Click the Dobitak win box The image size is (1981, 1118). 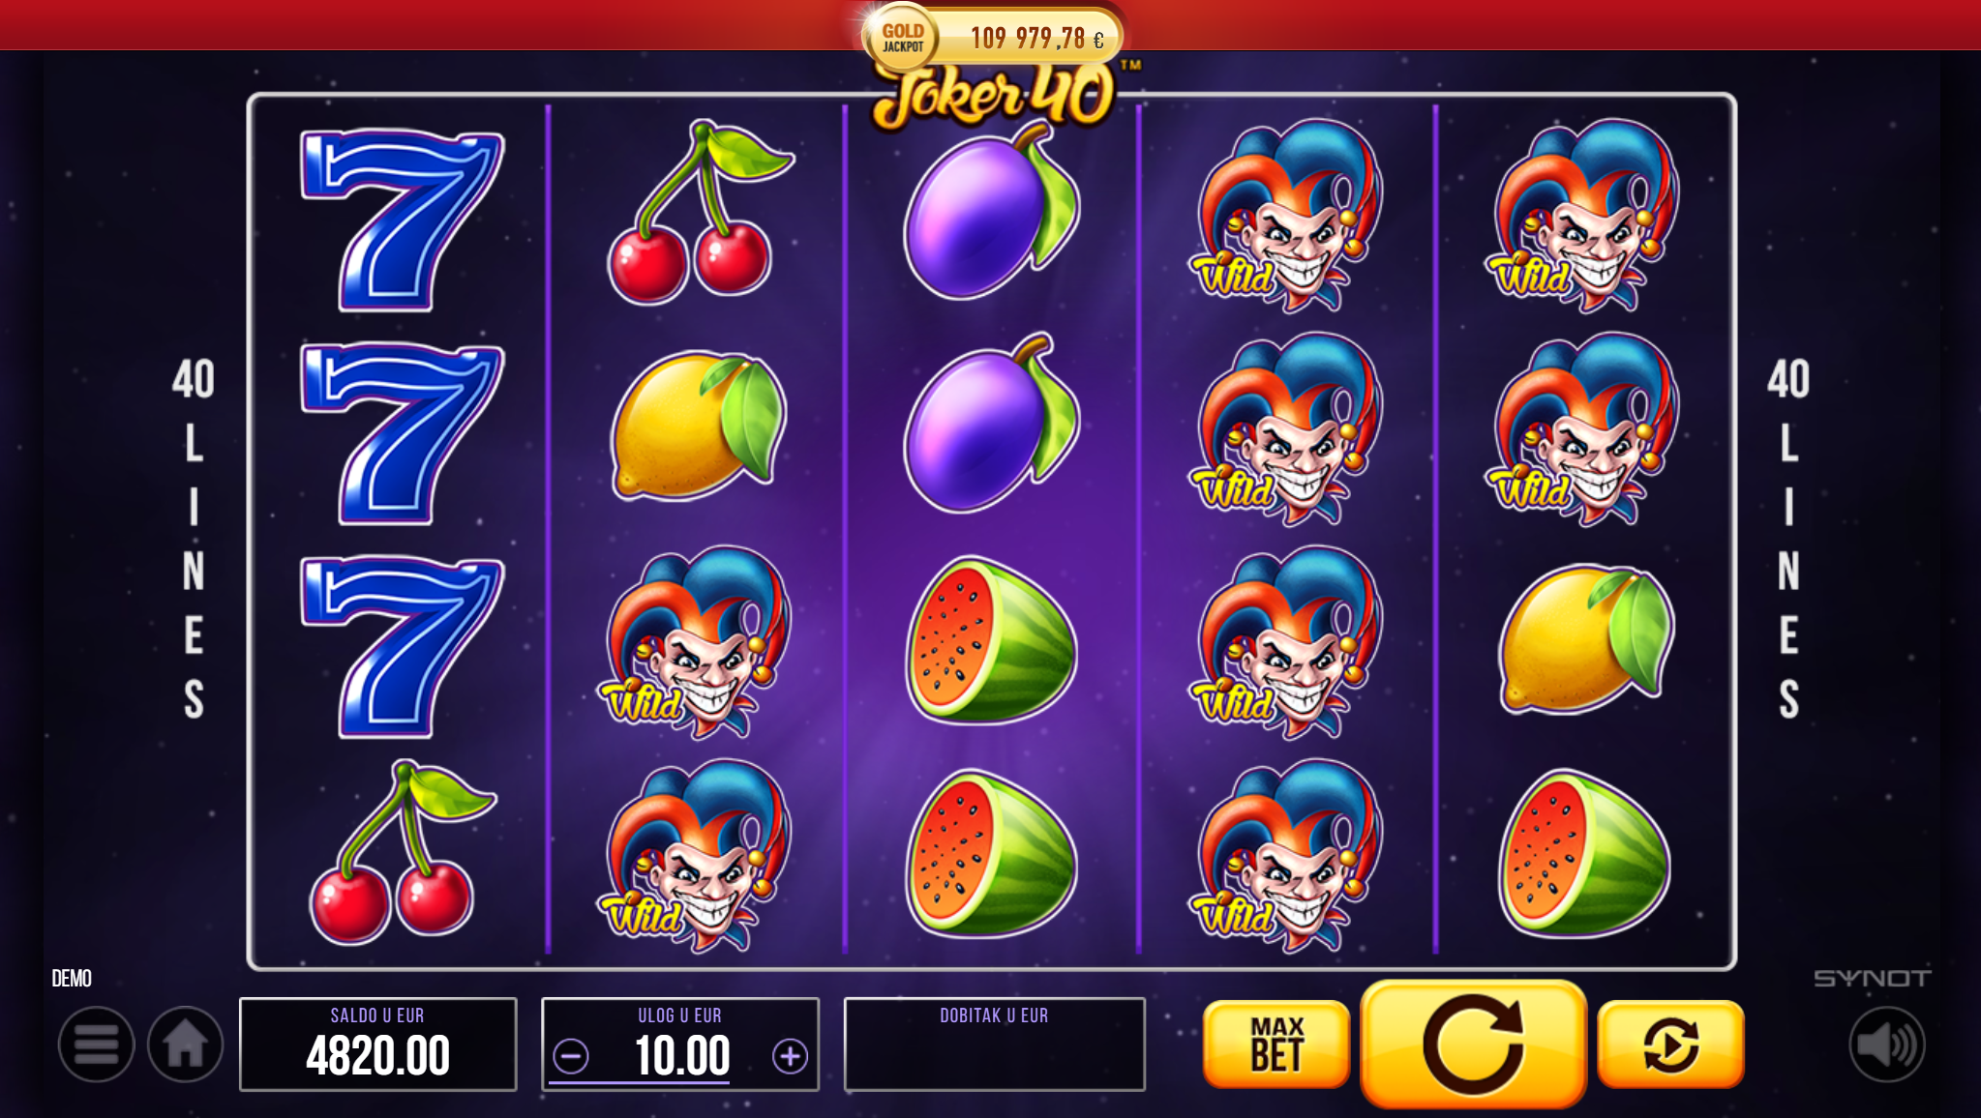[x=995, y=1044]
